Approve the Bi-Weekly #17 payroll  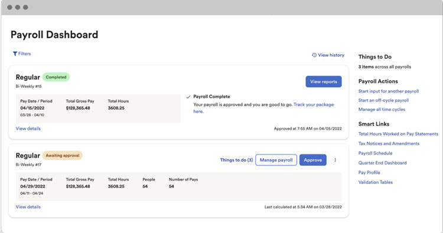pyautogui.click(x=312, y=160)
